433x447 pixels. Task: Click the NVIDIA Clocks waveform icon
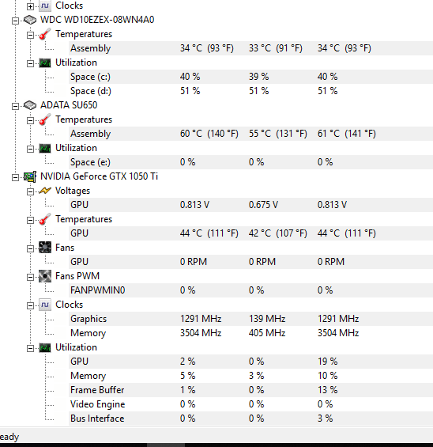tap(45, 305)
